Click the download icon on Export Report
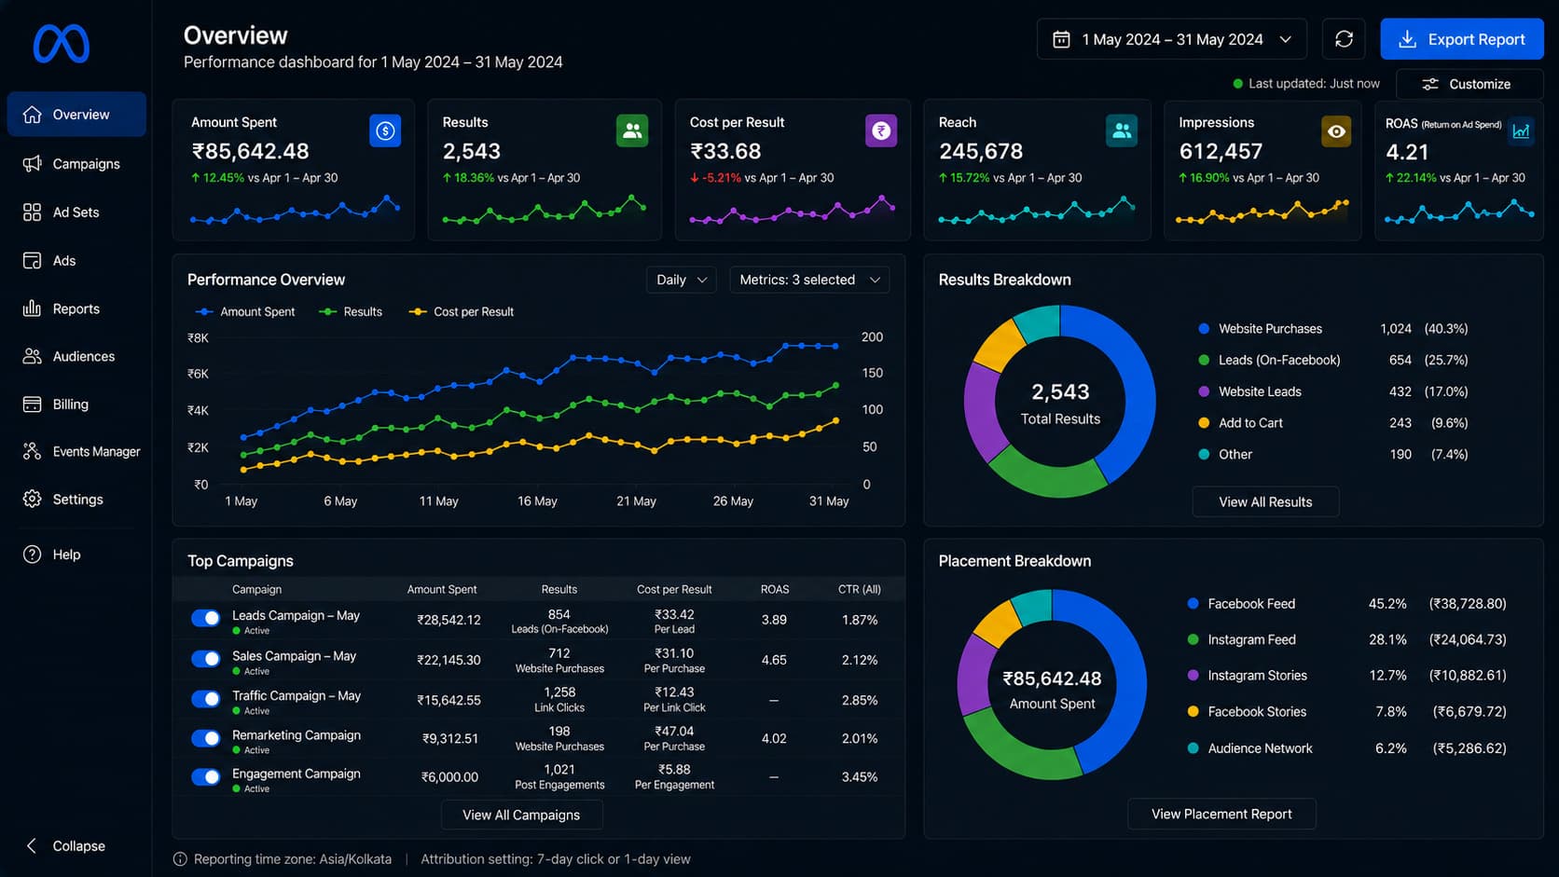The height and width of the screenshot is (877, 1559). click(1408, 39)
